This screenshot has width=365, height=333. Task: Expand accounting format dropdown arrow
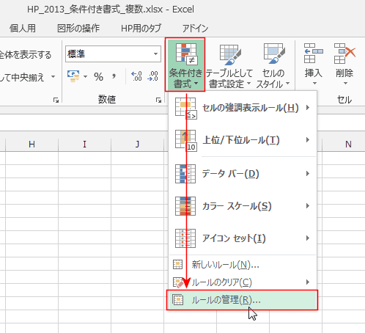(x=85, y=77)
